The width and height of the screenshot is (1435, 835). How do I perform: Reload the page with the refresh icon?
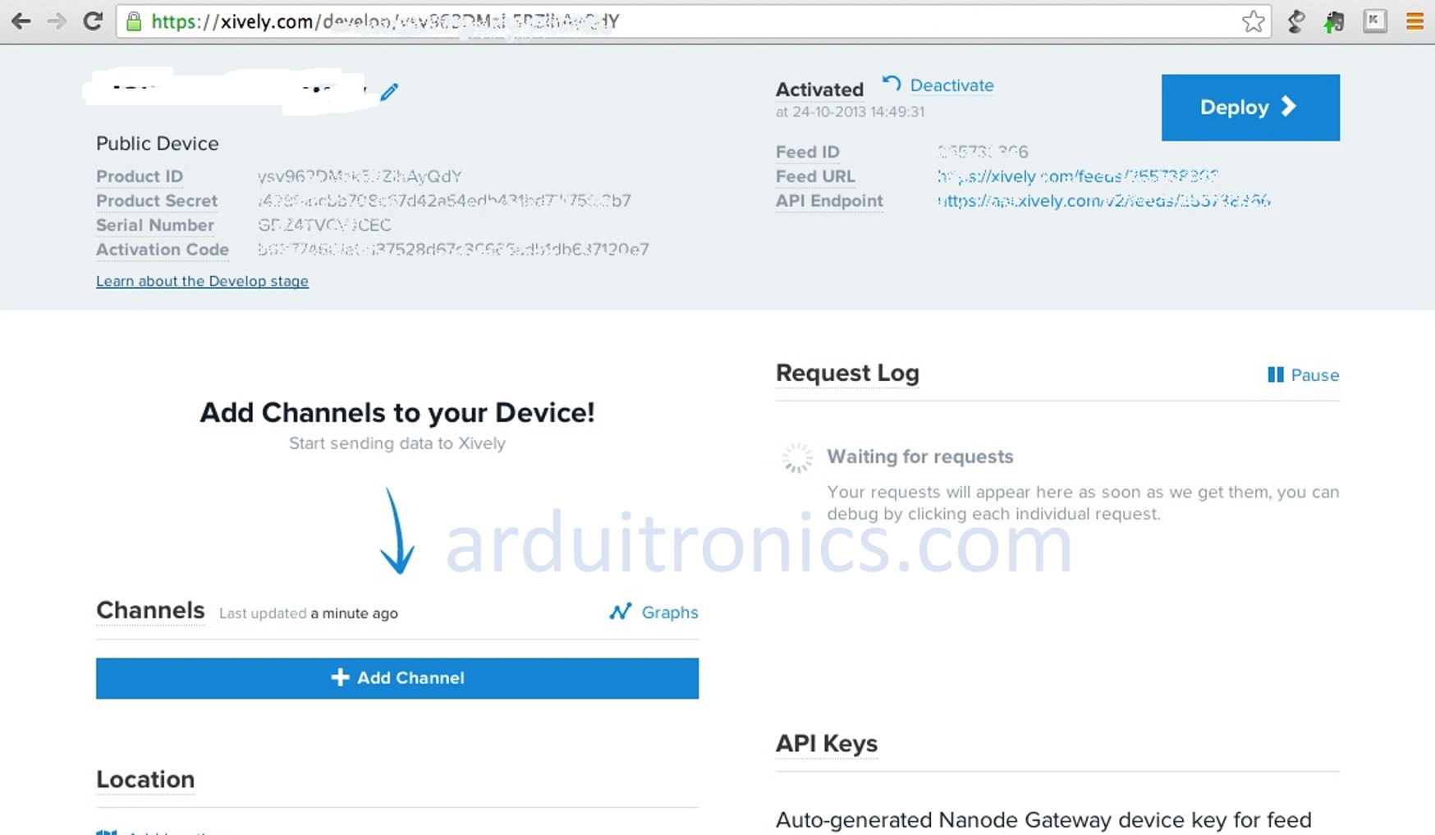pos(93,21)
